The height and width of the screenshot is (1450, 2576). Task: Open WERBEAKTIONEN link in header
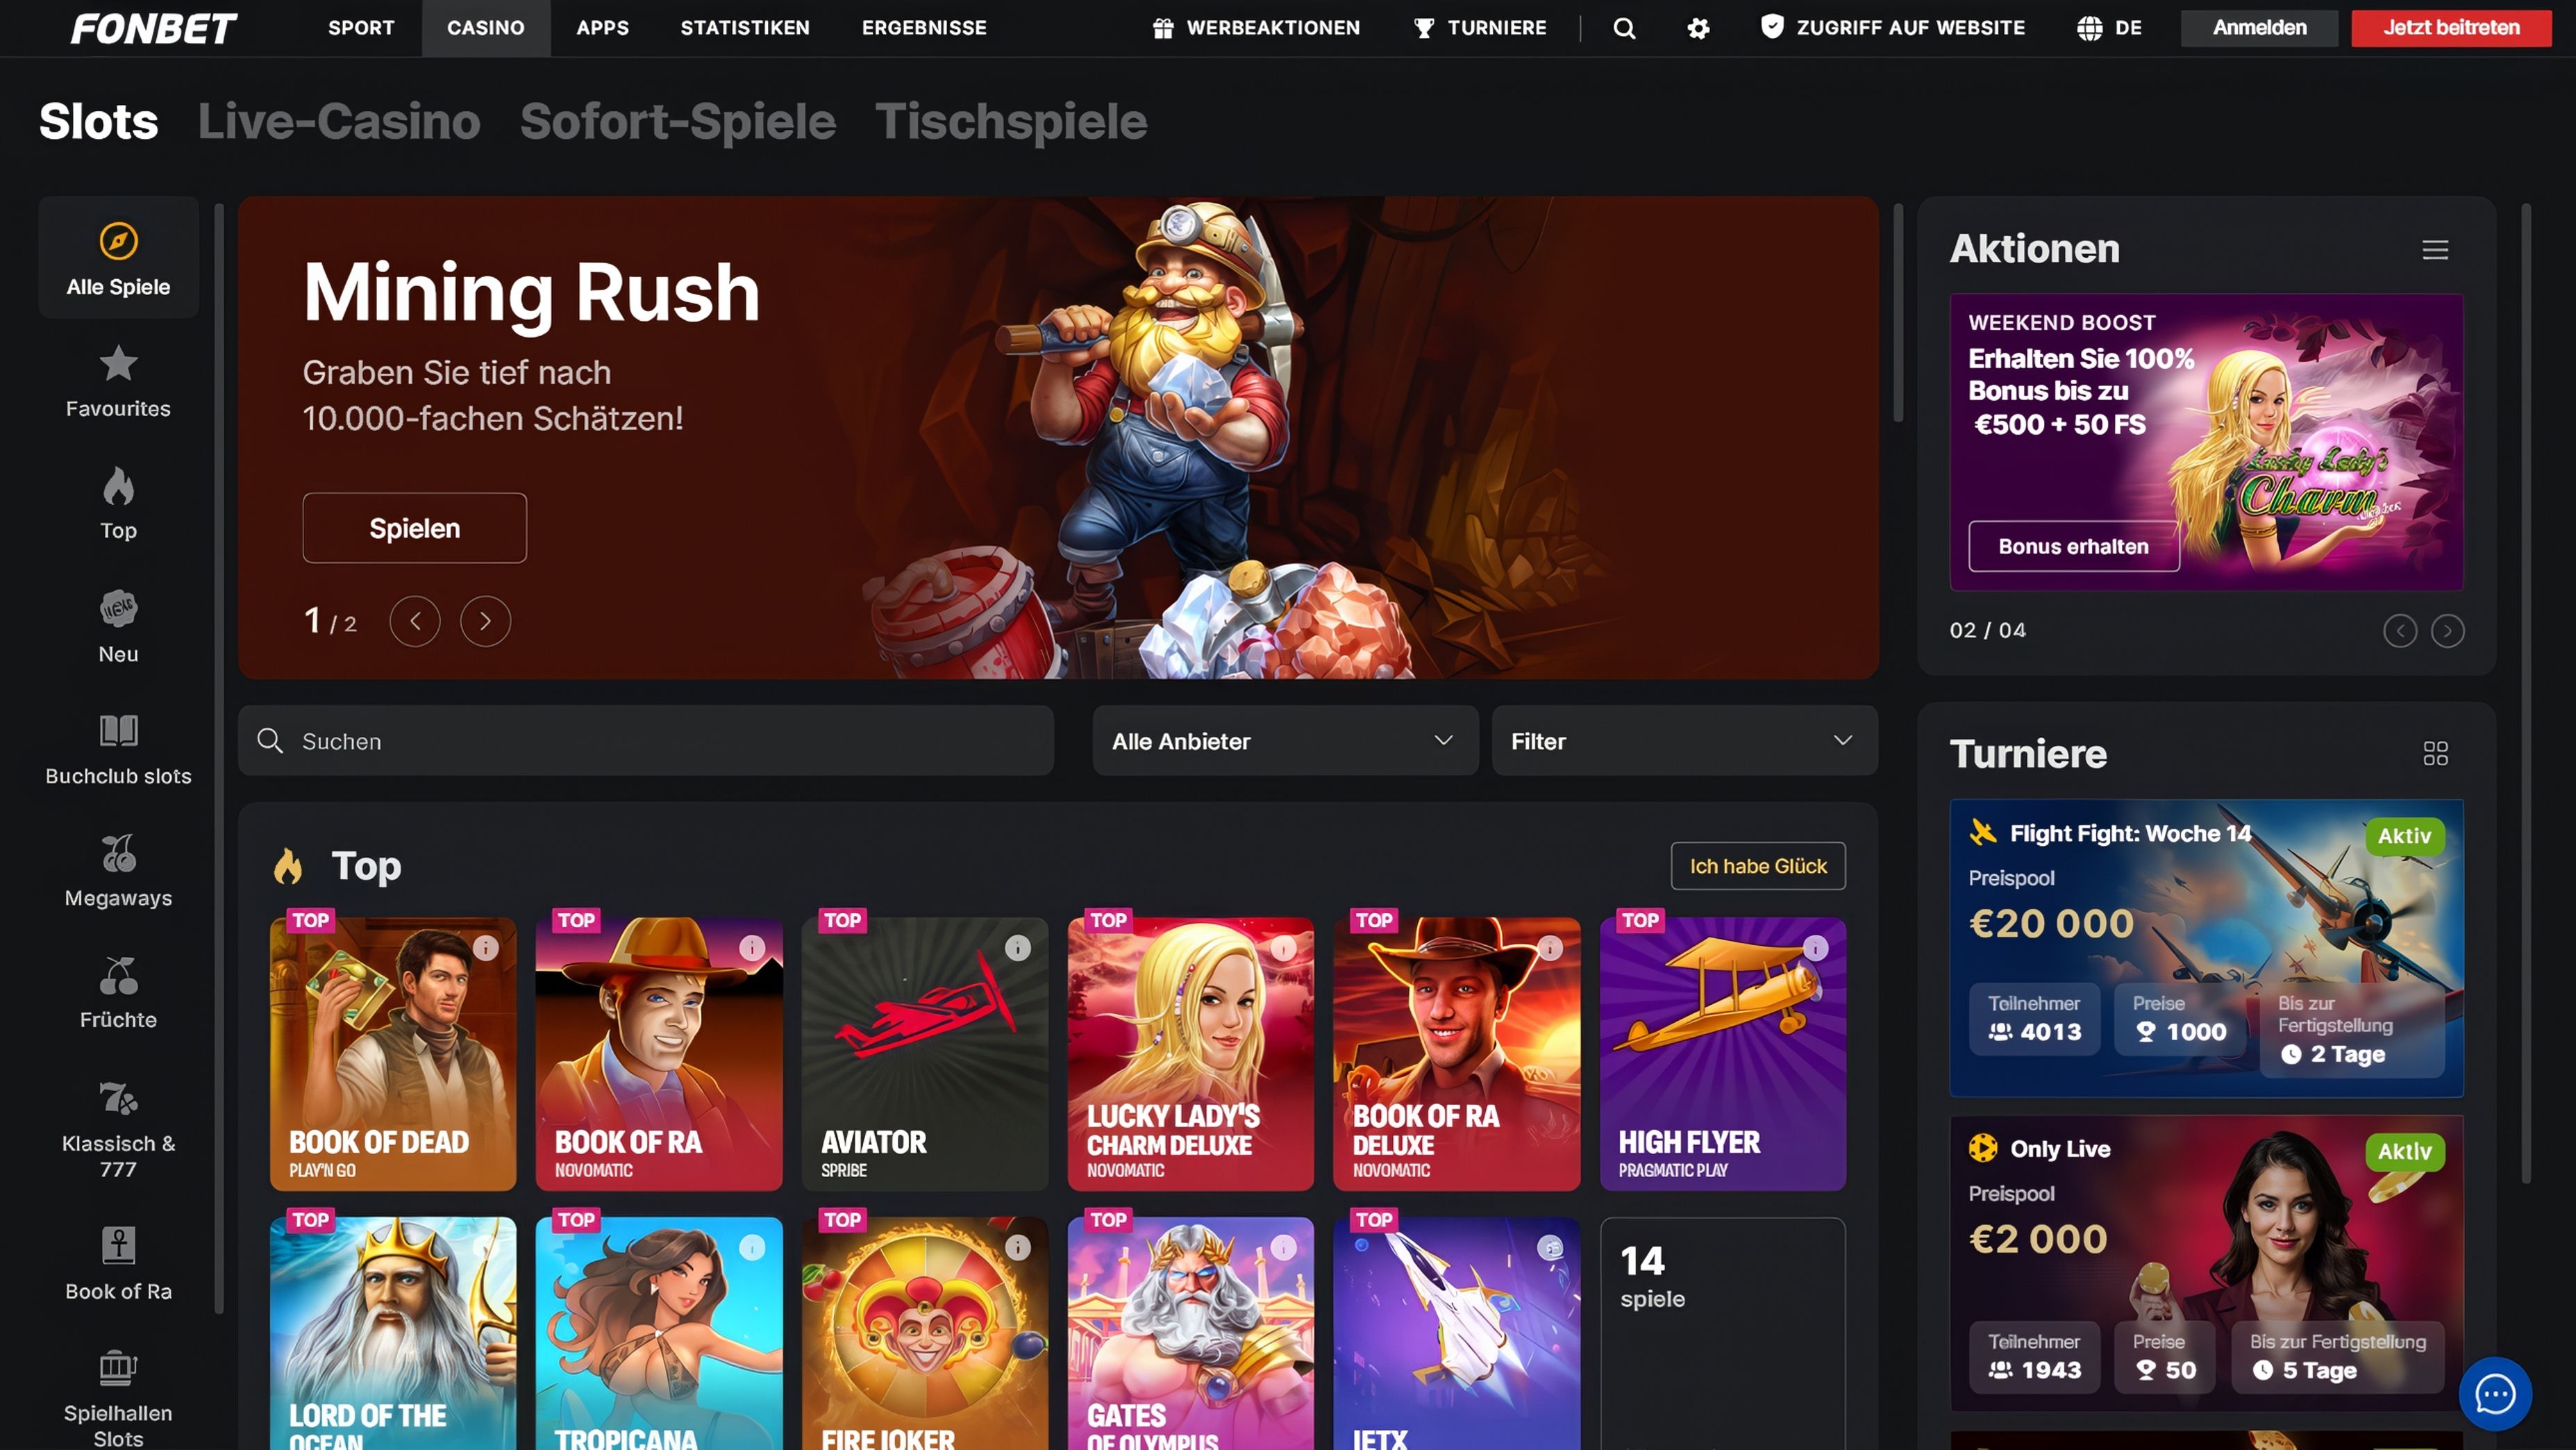[x=1256, y=28]
